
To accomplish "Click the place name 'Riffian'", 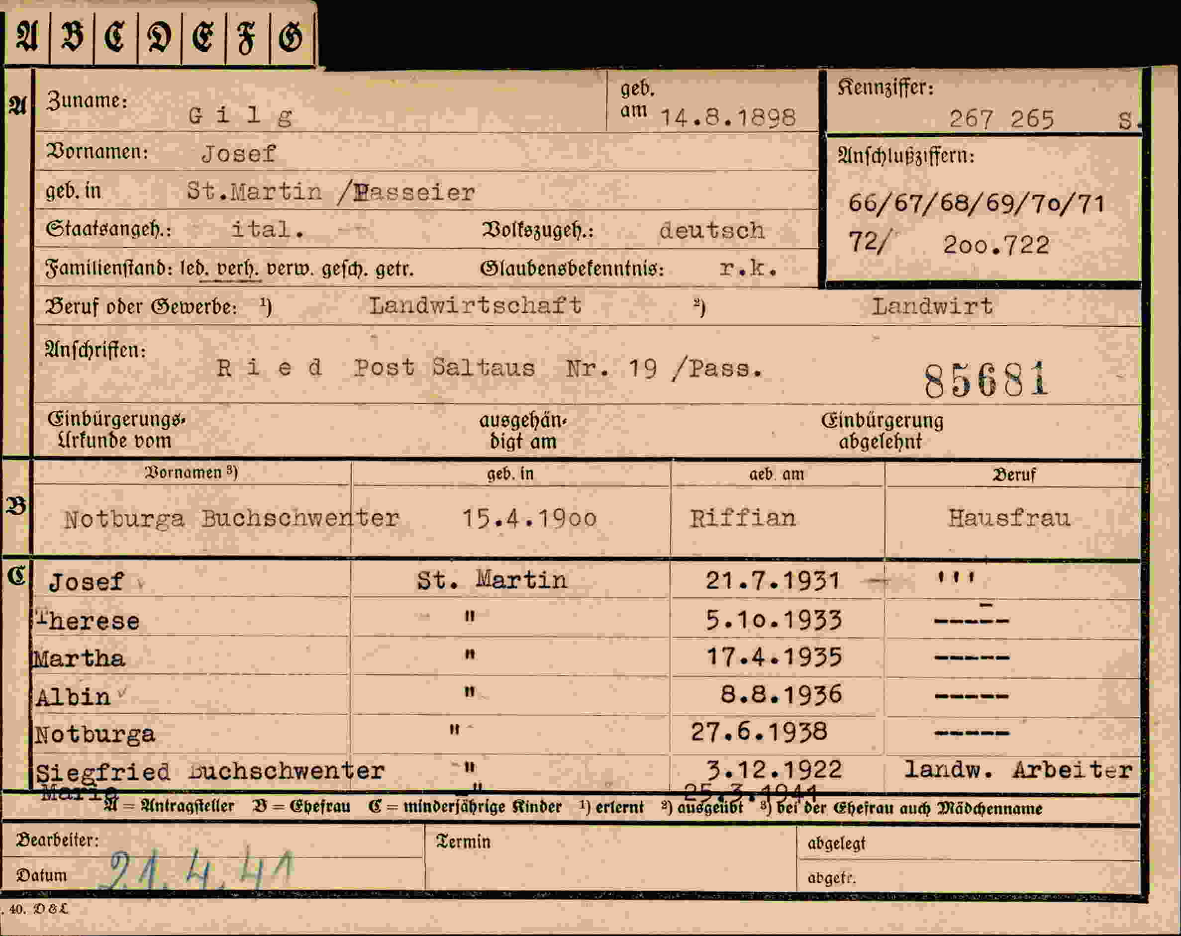I will point(743,518).
